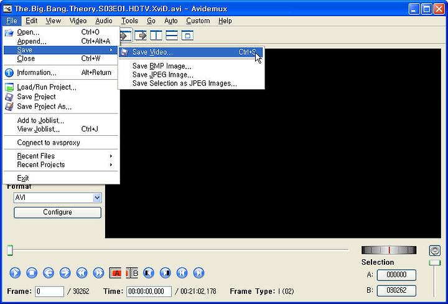Open the AVI Format dropdown

coord(57,197)
